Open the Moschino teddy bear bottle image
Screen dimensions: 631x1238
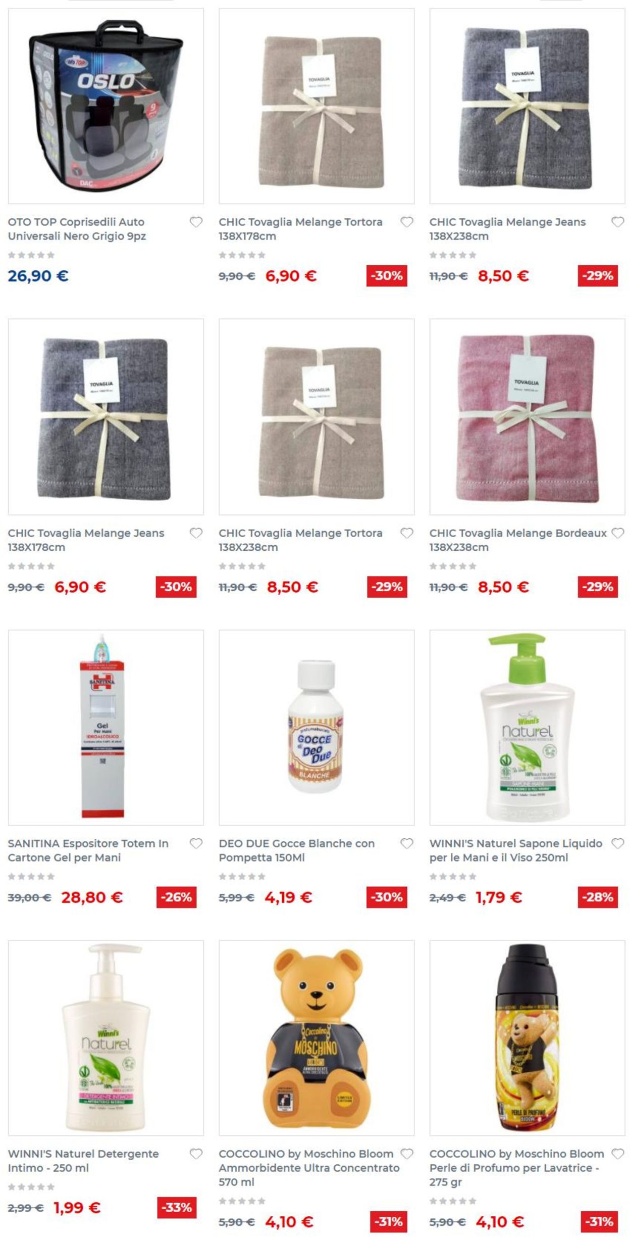(317, 1038)
